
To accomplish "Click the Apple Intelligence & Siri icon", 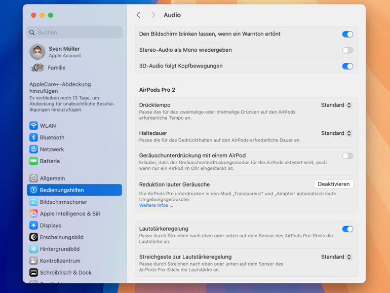I will (x=33, y=214).
